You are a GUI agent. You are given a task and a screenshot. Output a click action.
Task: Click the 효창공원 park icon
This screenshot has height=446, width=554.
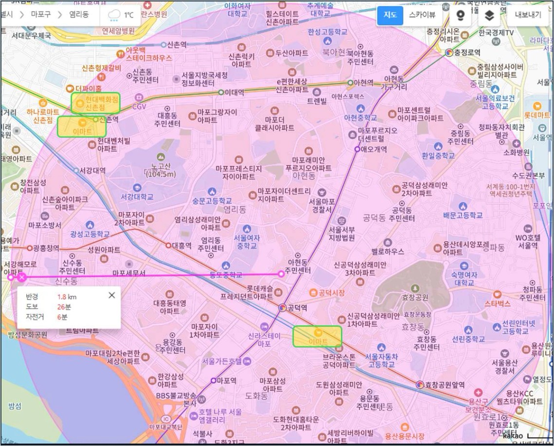[415, 289]
